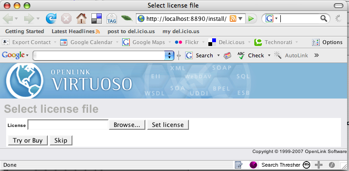Open the Getting Started bookmark
Image resolution: width=349 pixels, height=171 pixels.
click(x=25, y=31)
